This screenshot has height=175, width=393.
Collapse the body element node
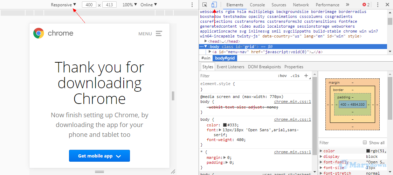click(x=206, y=47)
